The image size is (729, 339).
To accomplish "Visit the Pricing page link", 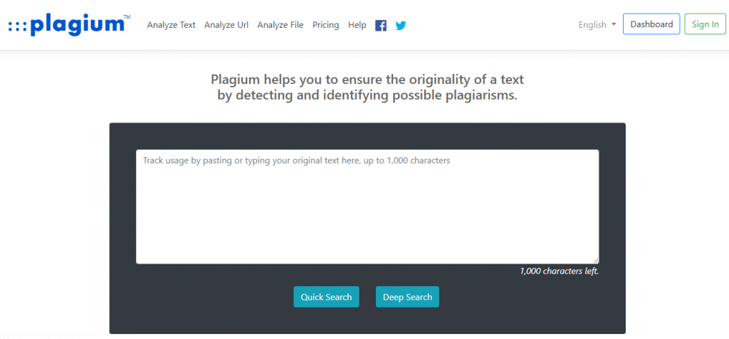I will pyautogui.click(x=325, y=25).
